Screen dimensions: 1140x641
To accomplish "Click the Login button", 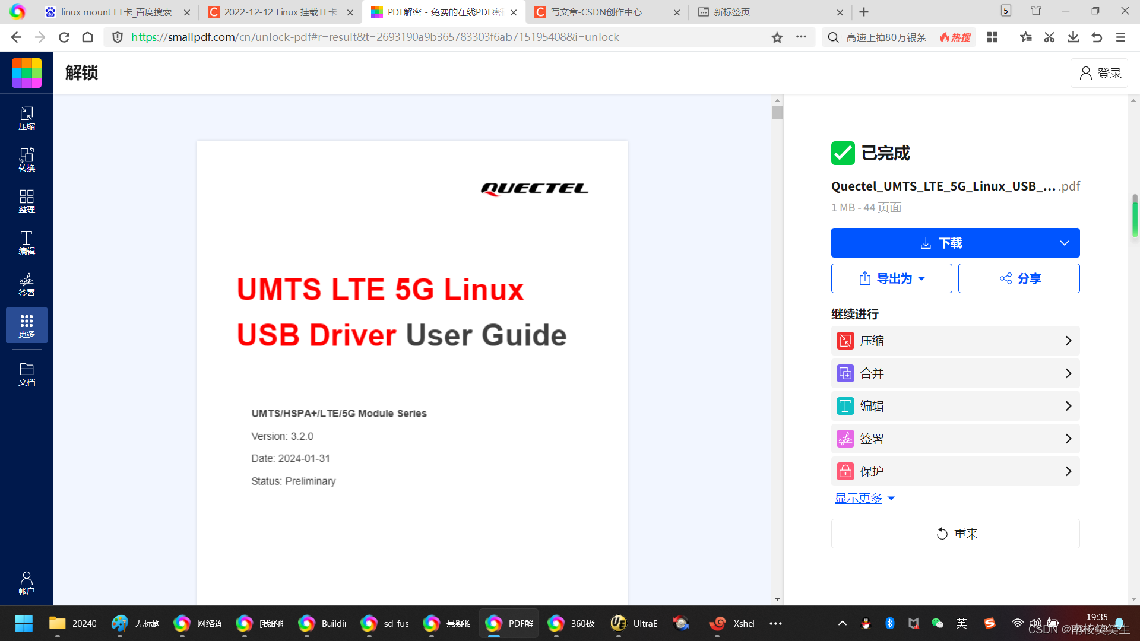I will [x=1100, y=73].
